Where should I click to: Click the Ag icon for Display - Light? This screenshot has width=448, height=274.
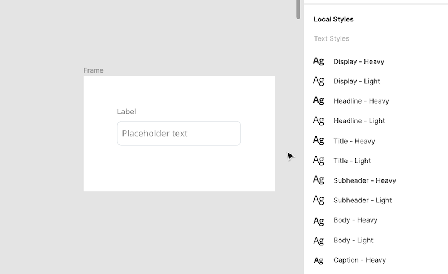[x=319, y=81]
